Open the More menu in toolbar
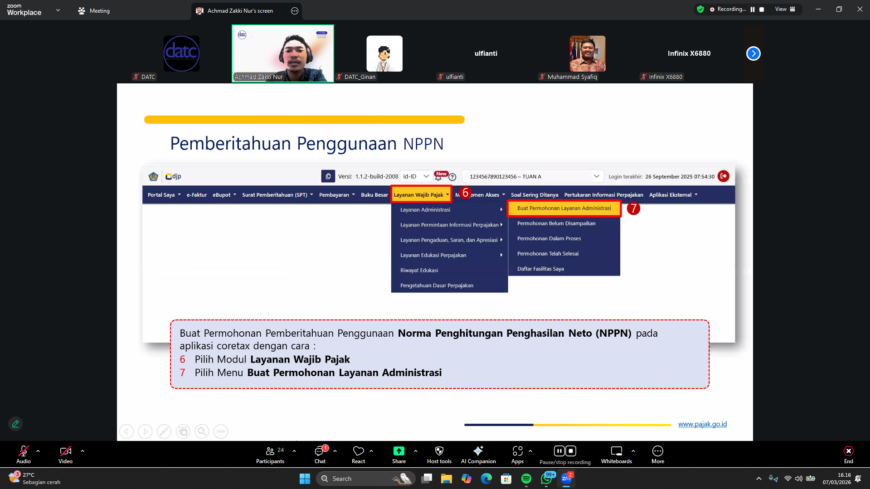Screen dimensions: 870x489 tap(657, 454)
